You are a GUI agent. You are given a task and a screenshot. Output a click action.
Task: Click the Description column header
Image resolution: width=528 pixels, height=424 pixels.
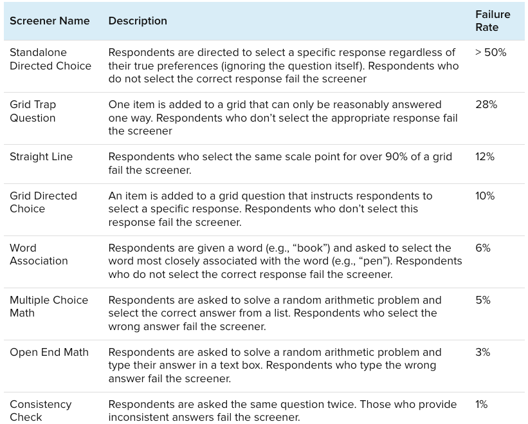(x=138, y=21)
